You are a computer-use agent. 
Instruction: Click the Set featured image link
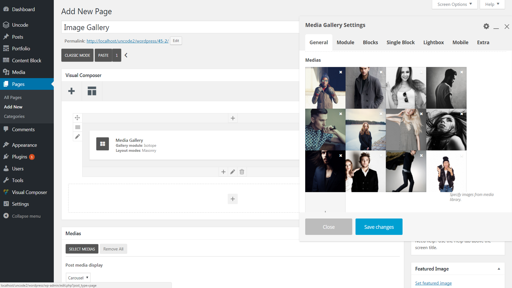[433, 283]
